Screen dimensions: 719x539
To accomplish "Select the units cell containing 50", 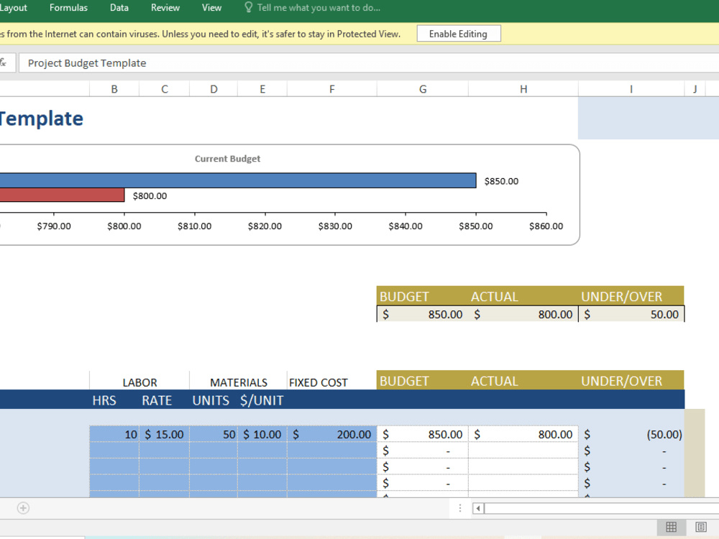I will click(x=214, y=434).
